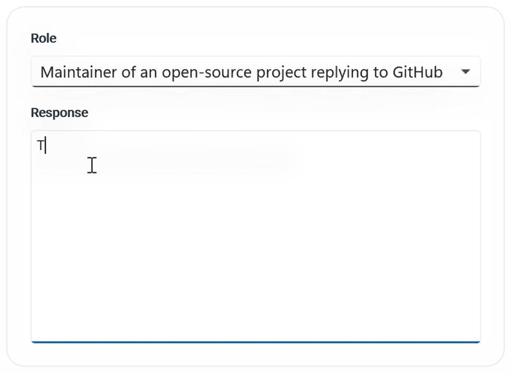Click the Response field label

tap(59, 113)
